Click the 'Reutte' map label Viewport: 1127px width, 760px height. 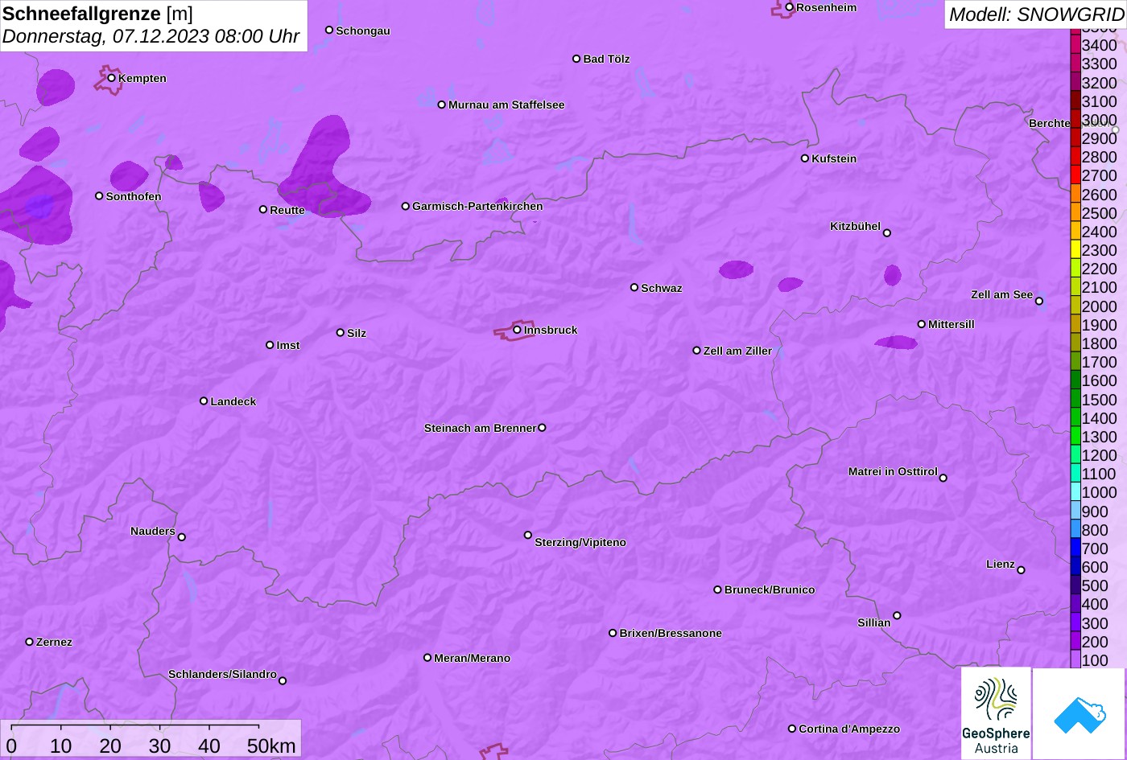[287, 210]
